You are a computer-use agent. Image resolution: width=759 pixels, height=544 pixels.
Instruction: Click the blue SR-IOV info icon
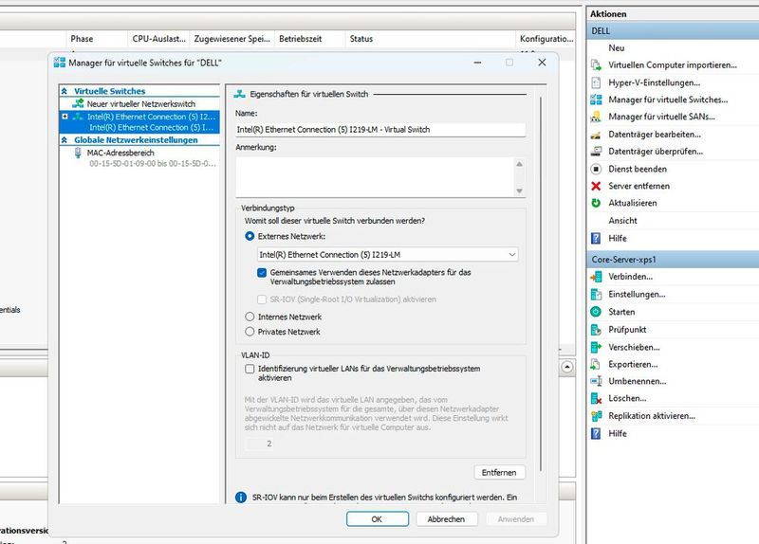tap(241, 498)
